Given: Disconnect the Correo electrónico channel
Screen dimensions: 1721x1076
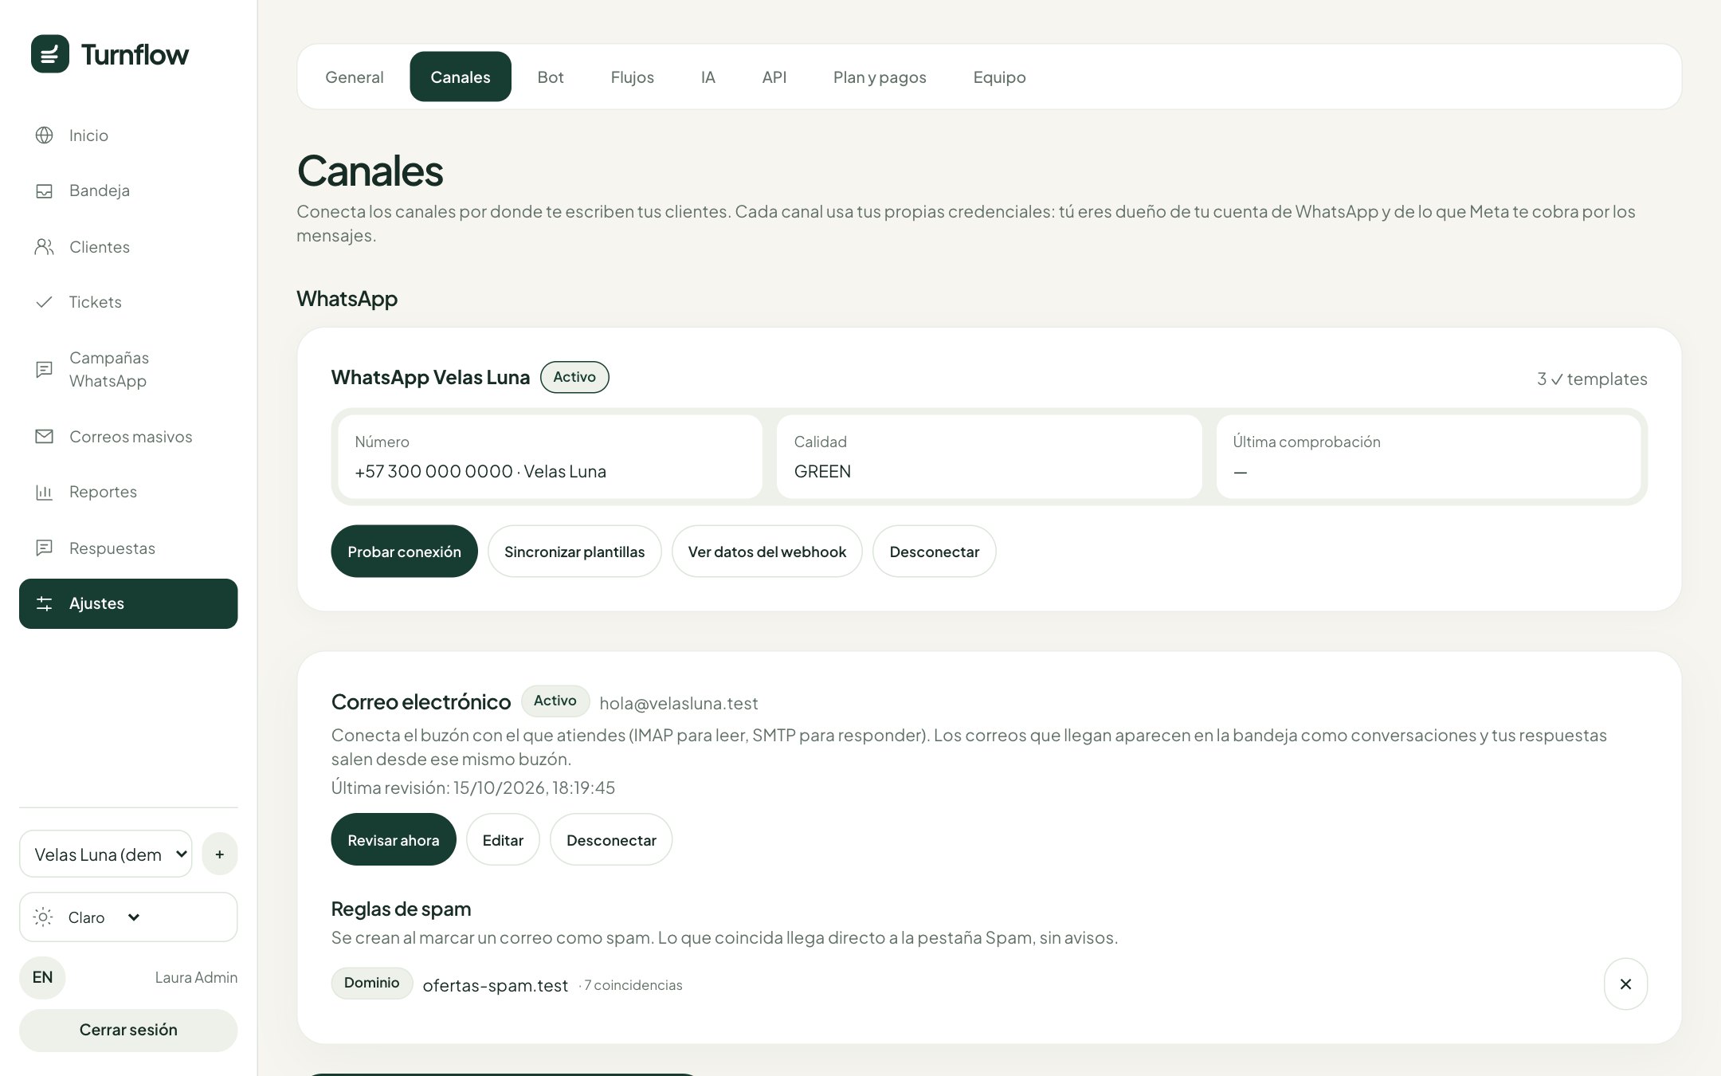Looking at the screenshot, I should click(611, 840).
